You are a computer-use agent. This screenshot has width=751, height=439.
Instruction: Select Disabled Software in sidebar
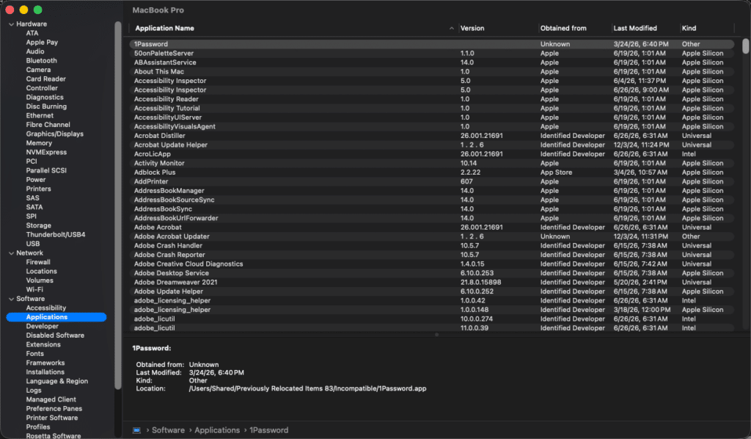(x=55, y=335)
